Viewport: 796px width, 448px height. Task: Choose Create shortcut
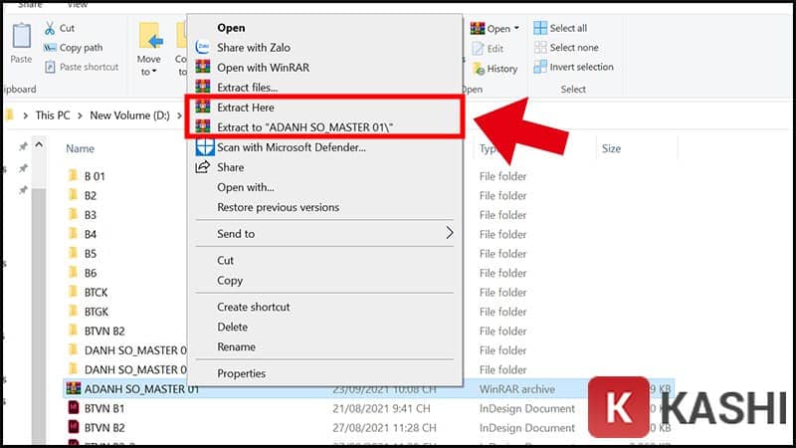(325, 307)
